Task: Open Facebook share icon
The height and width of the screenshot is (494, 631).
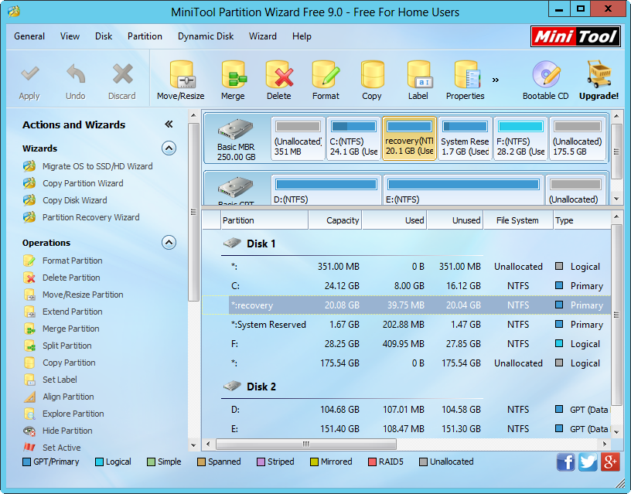Action: [565, 462]
